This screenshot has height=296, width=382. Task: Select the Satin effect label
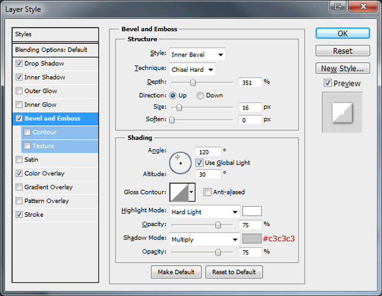tap(31, 159)
